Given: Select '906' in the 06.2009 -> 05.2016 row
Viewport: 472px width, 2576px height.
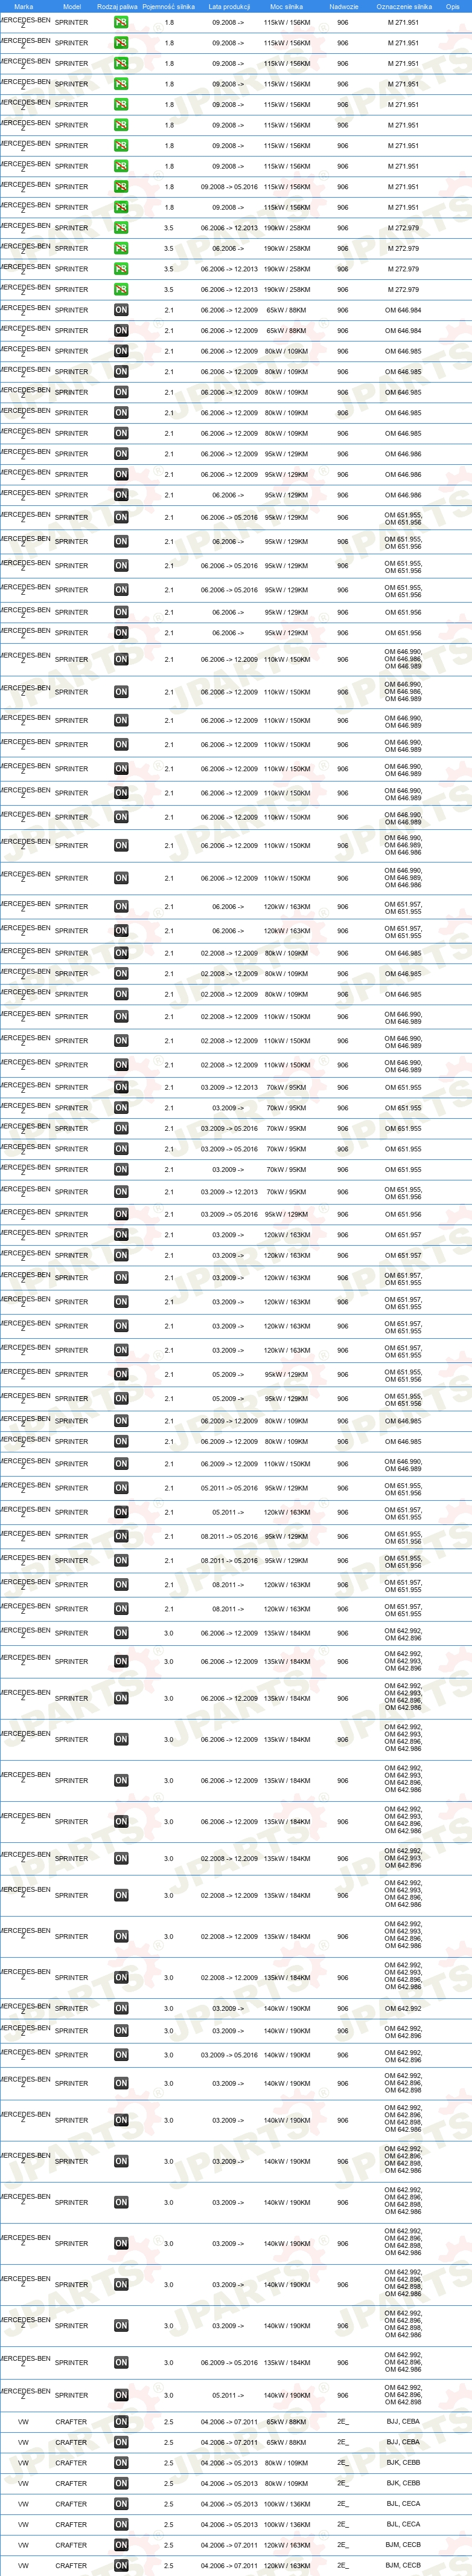Looking at the screenshot, I should (342, 2363).
